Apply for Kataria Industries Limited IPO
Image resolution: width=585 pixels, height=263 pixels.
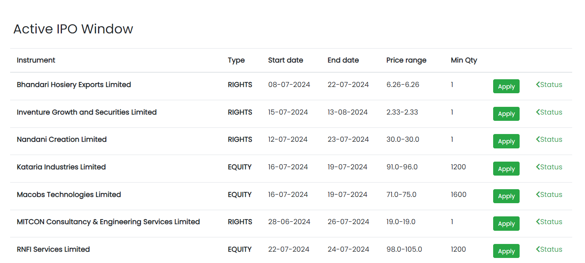coord(506,169)
